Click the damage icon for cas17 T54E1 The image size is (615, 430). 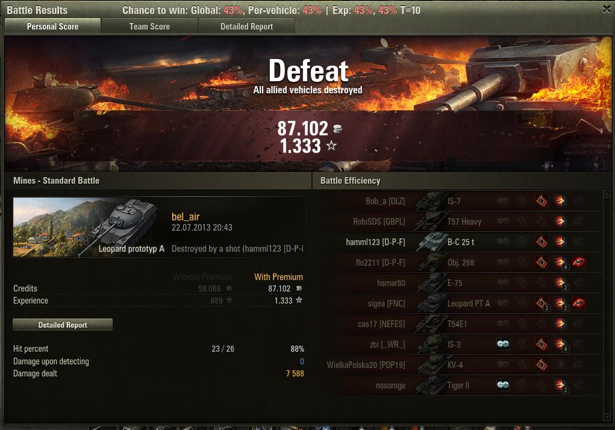click(560, 324)
